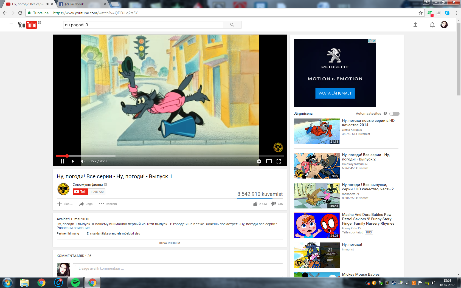The image size is (461, 288).
Task: Expand description with KUVA ROHKEM
Action: pyautogui.click(x=170, y=243)
